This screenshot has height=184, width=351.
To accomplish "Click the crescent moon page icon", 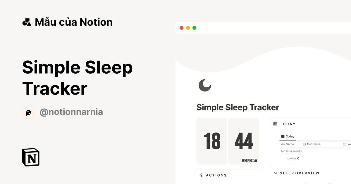I will [x=205, y=86].
